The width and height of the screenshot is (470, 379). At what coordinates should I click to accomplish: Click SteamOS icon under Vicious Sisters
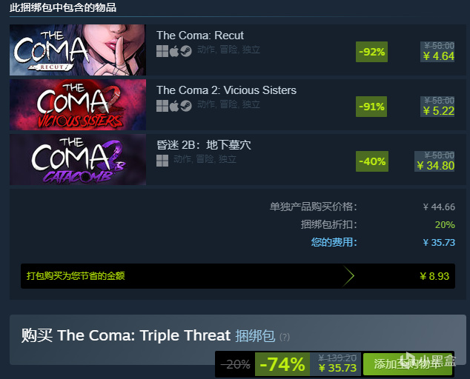click(x=186, y=106)
